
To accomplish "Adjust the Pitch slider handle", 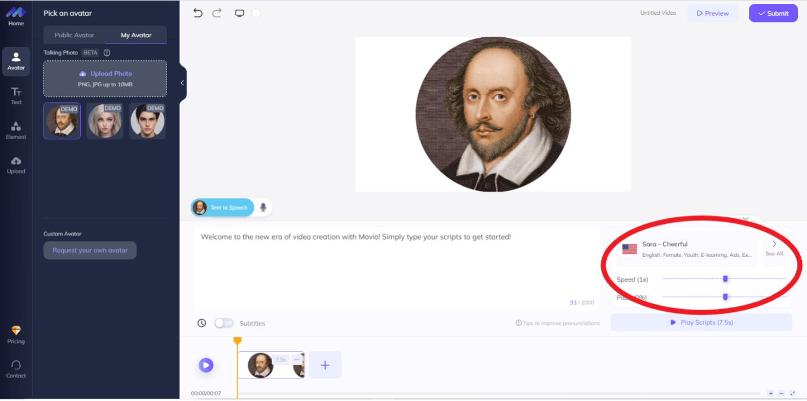I will click(x=725, y=297).
